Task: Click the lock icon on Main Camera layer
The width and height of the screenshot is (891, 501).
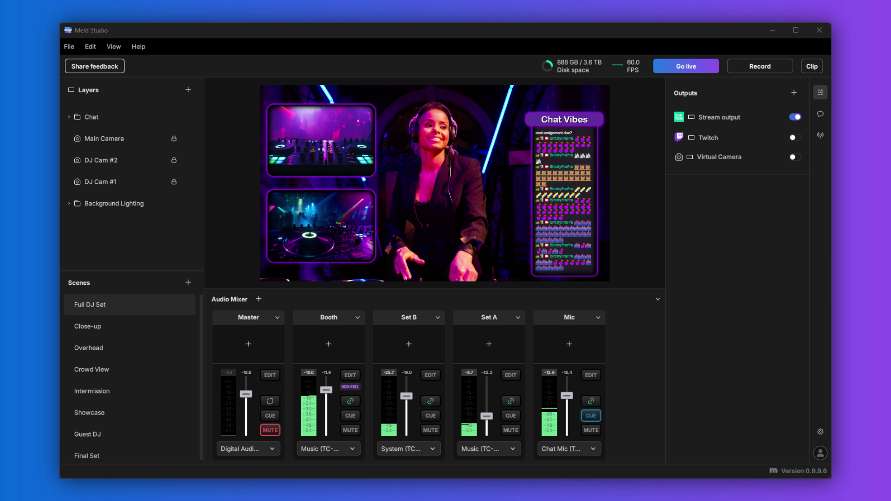Action: [174, 138]
